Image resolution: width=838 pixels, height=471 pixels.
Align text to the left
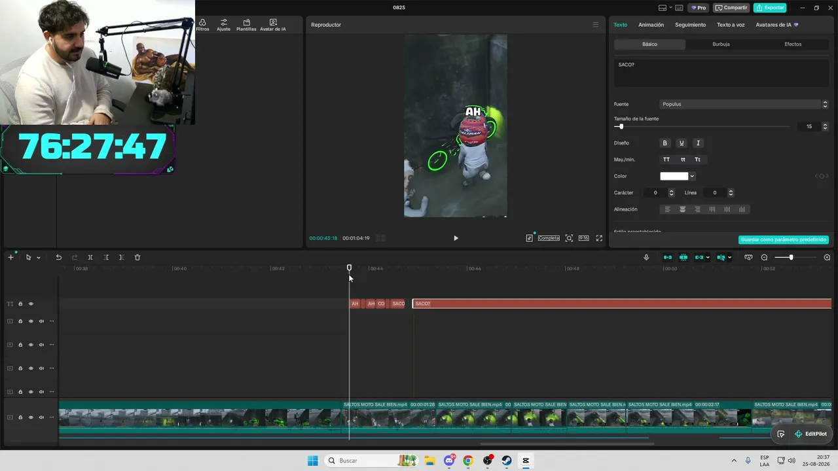(x=668, y=209)
